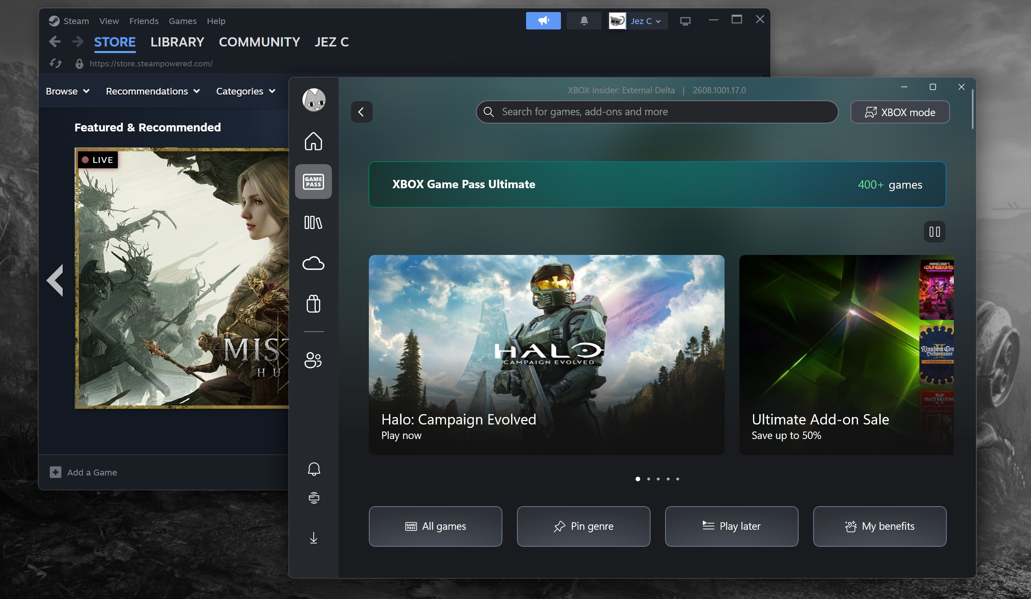The image size is (1031, 599).
Task: Open the downloads queue arrow in Xbox sidebar
Action: tap(314, 538)
